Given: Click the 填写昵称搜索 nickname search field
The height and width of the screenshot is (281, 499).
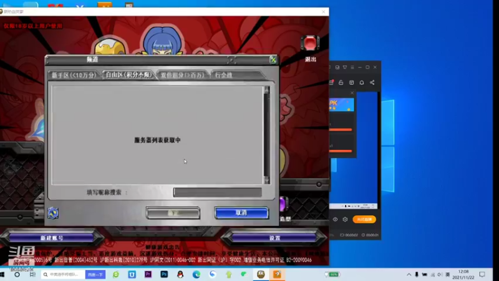Looking at the screenshot, I should [x=217, y=192].
